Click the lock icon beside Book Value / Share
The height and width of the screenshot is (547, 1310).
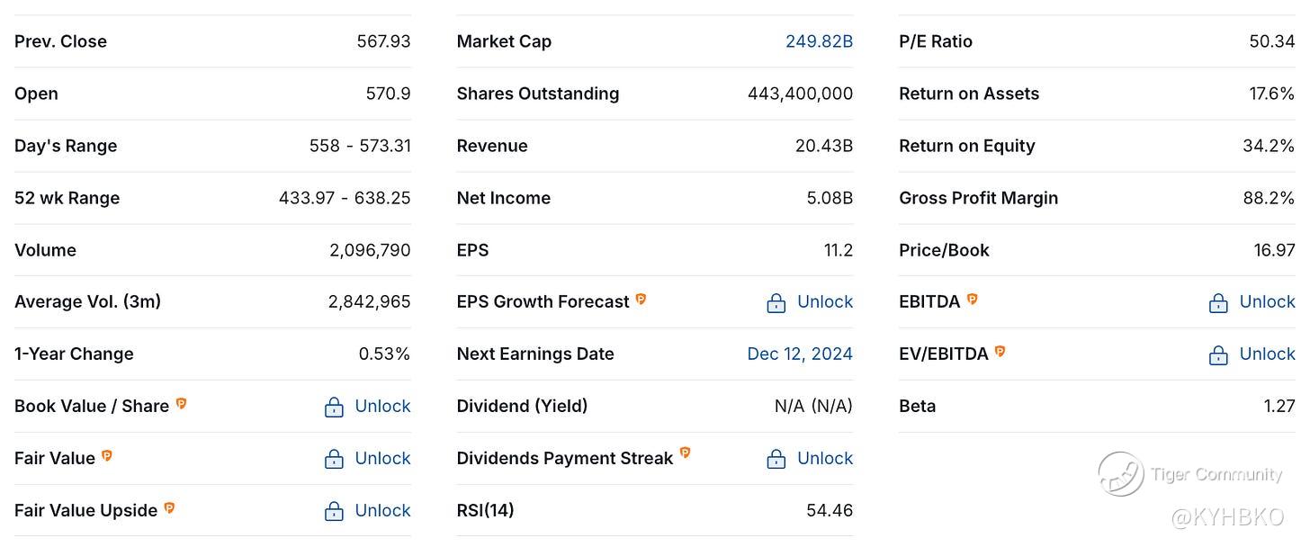point(334,408)
